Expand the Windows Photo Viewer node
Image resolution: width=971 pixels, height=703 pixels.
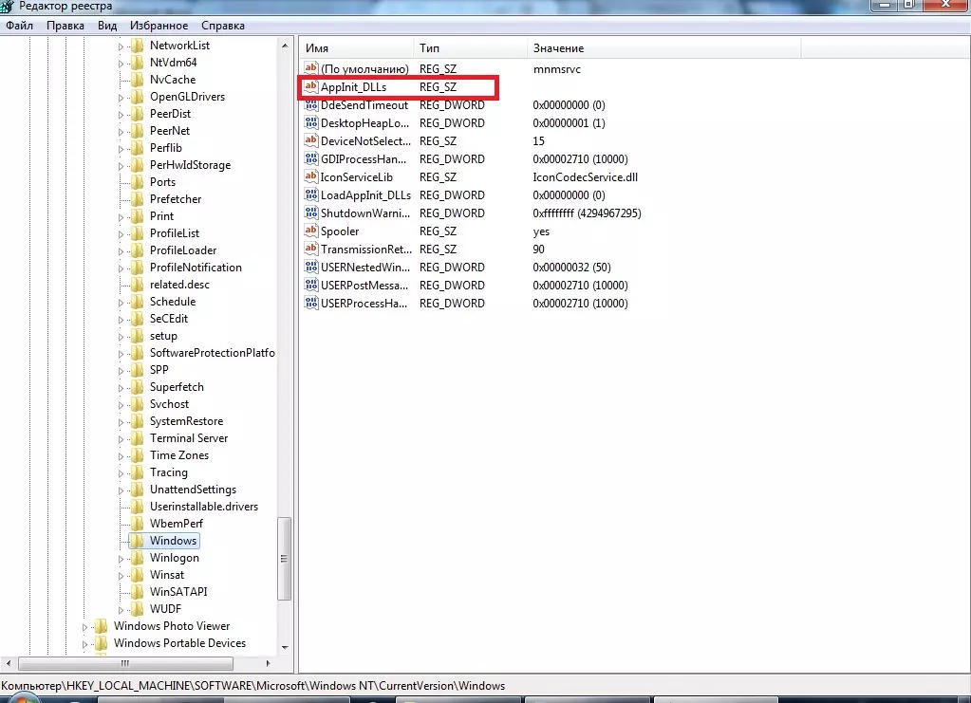84,626
